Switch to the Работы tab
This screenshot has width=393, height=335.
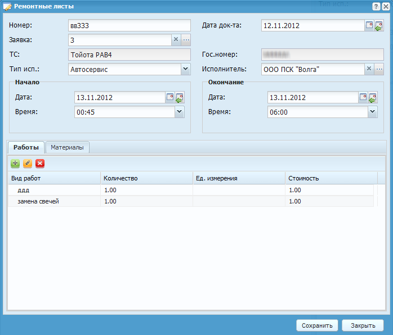pos(26,147)
